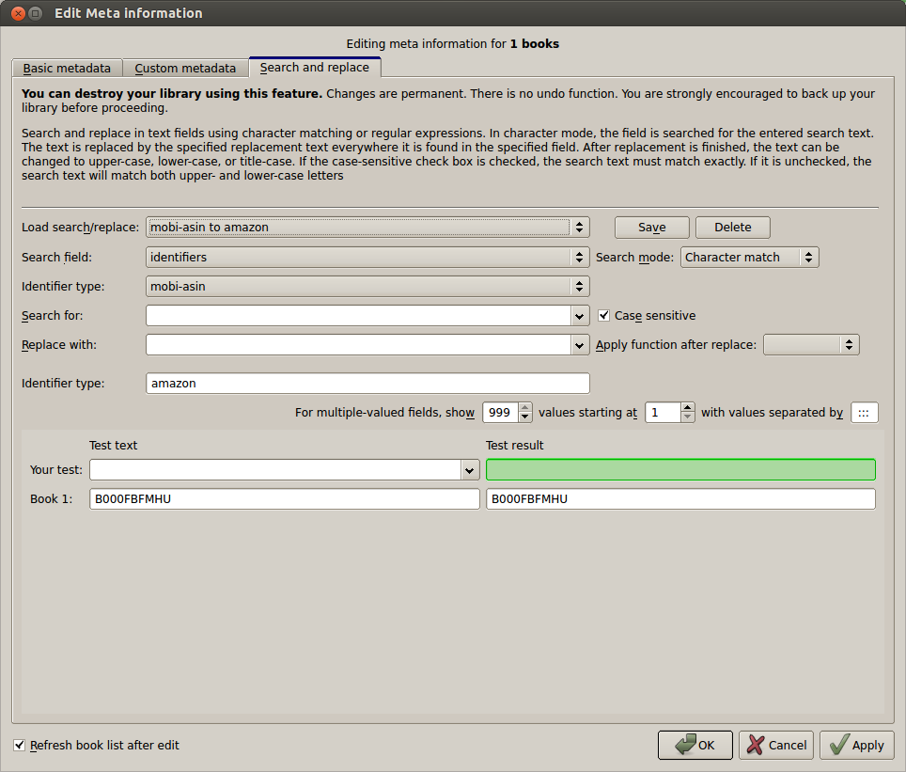Screen dimensions: 906x772
Task: Click inside the Search for text box
Action: click(x=358, y=316)
